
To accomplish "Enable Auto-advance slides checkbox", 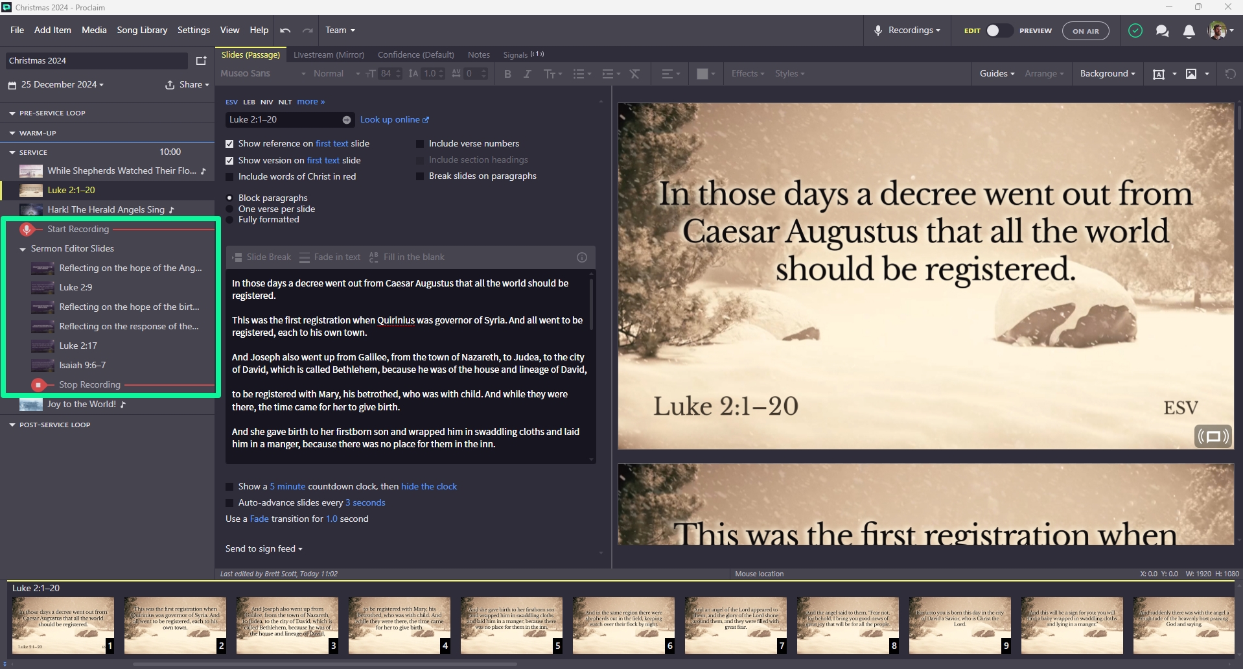I will [x=229, y=503].
